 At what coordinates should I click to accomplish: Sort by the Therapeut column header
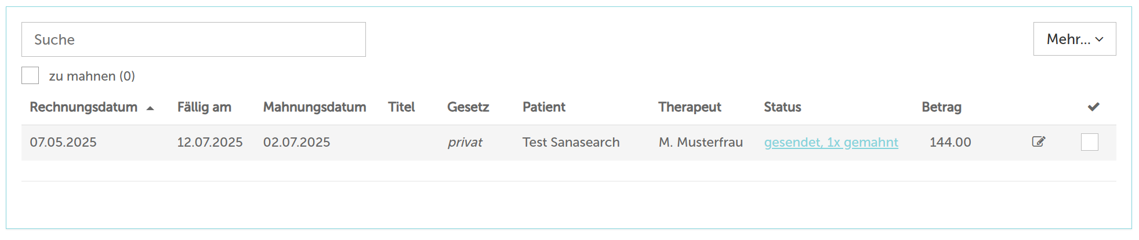pyautogui.click(x=690, y=107)
